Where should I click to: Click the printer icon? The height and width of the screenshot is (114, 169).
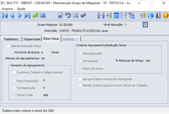point(150,15)
